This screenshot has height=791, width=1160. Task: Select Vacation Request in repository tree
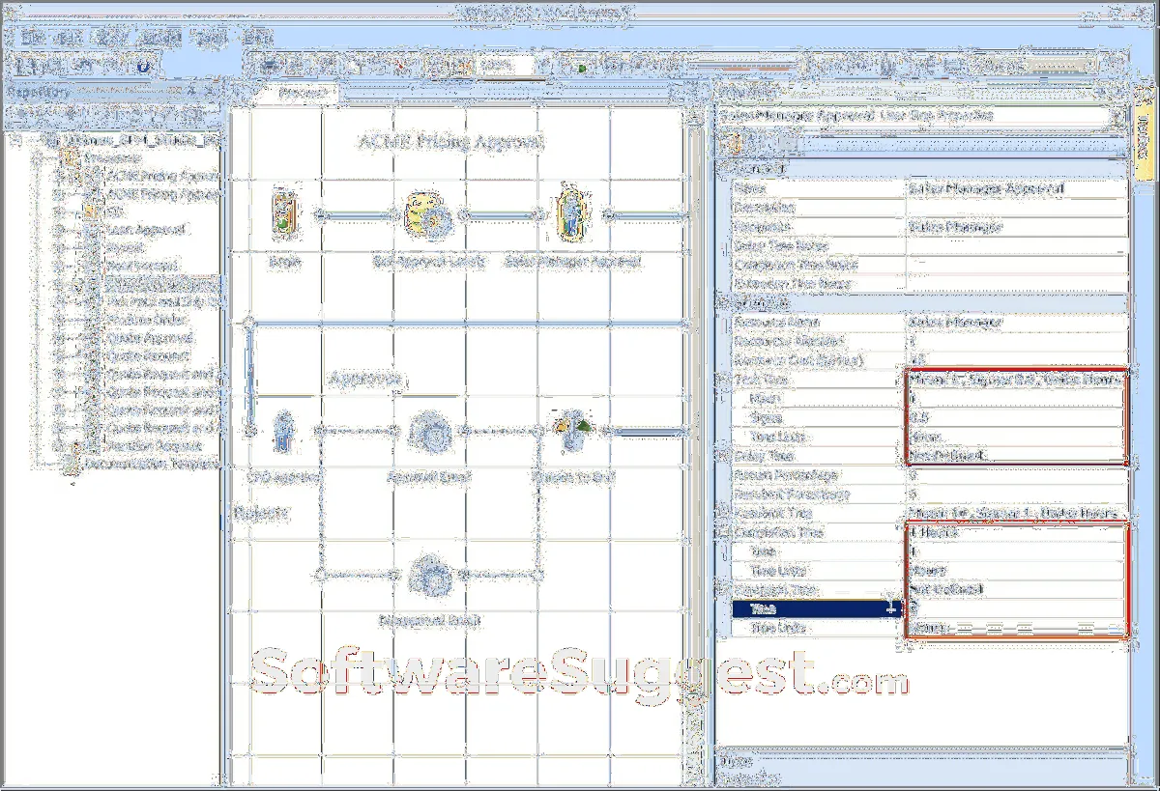coord(153,446)
